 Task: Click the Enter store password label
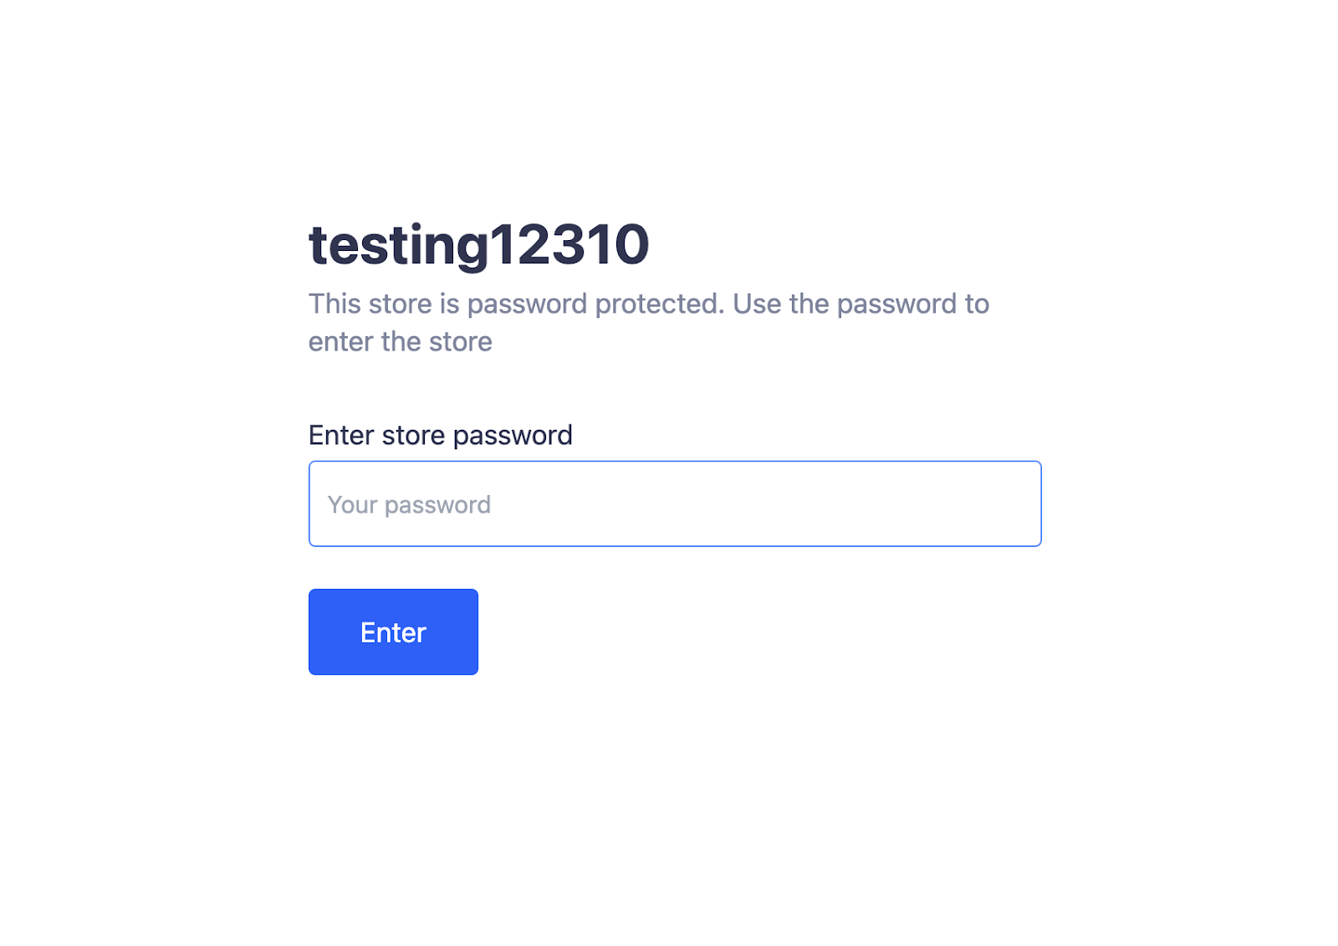click(440, 435)
